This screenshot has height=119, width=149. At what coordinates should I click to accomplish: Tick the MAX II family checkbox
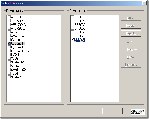9,55
